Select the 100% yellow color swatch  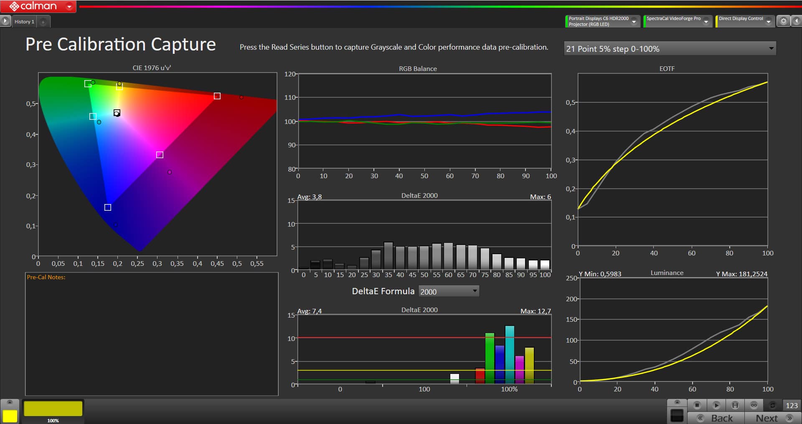tap(53, 409)
